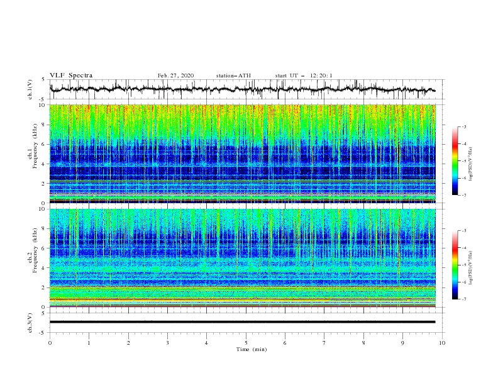Screen dimensions: 498x385
Task: Click the "-5" tick on ch.1(V) axis
Action: point(43,99)
